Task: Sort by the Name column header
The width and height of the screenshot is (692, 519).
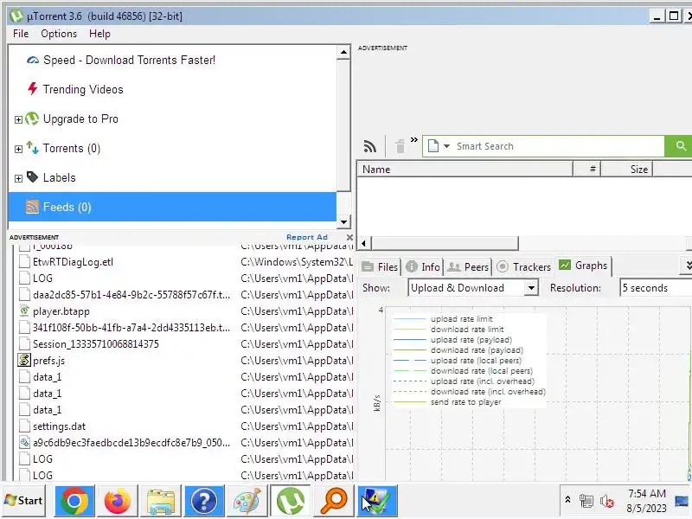Action: pyautogui.click(x=465, y=170)
